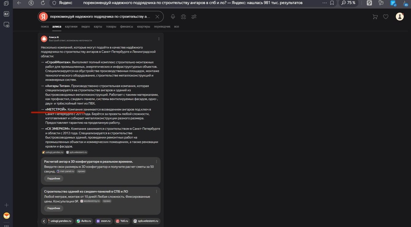The width and height of the screenshot is (411, 227).
Task: Open the downloads icon with 45 badge
Action: click(405, 3)
